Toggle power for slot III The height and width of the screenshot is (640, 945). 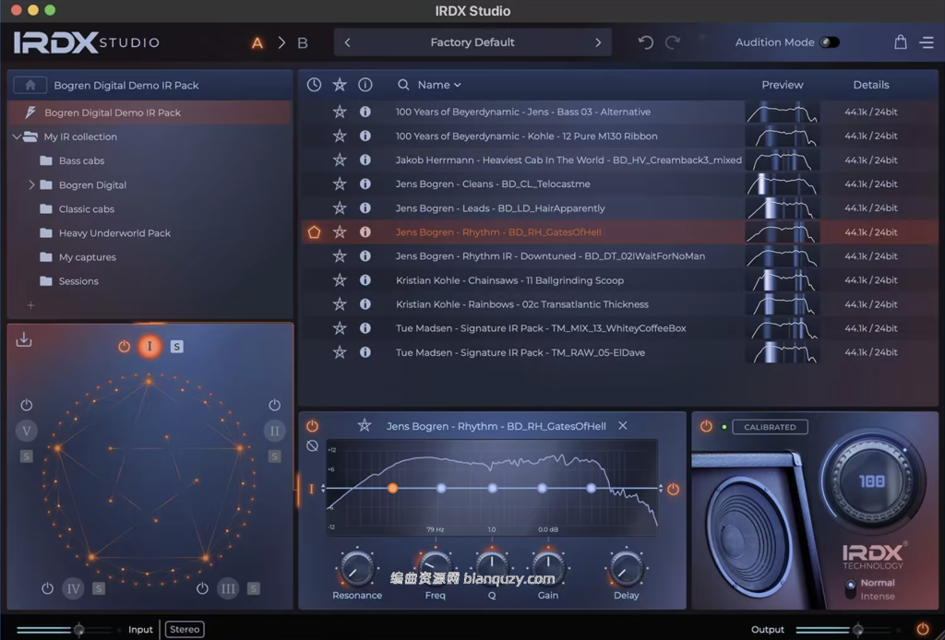click(x=202, y=588)
